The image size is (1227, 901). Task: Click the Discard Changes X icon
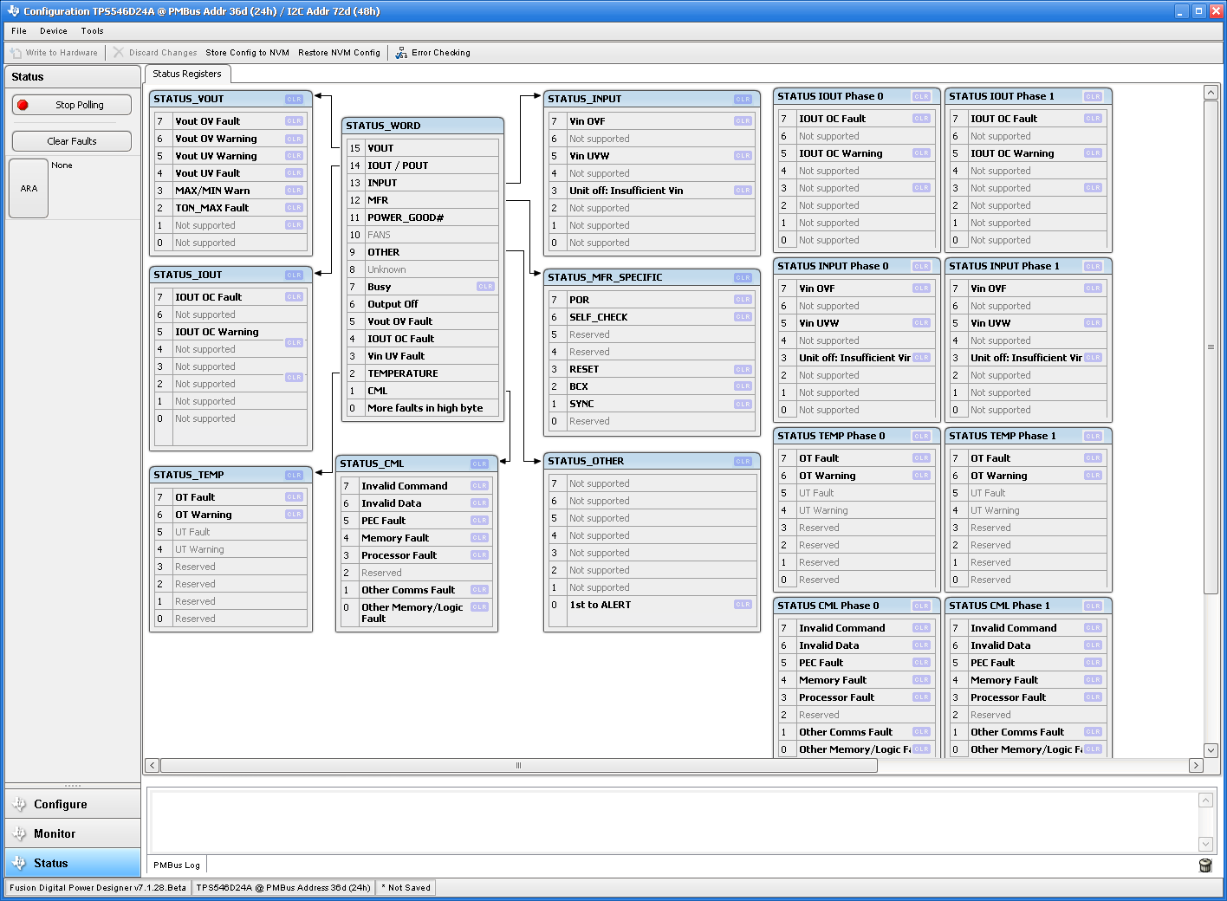(x=120, y=52)
